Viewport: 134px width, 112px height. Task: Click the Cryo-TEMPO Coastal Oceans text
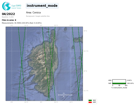tap(16, 7)
